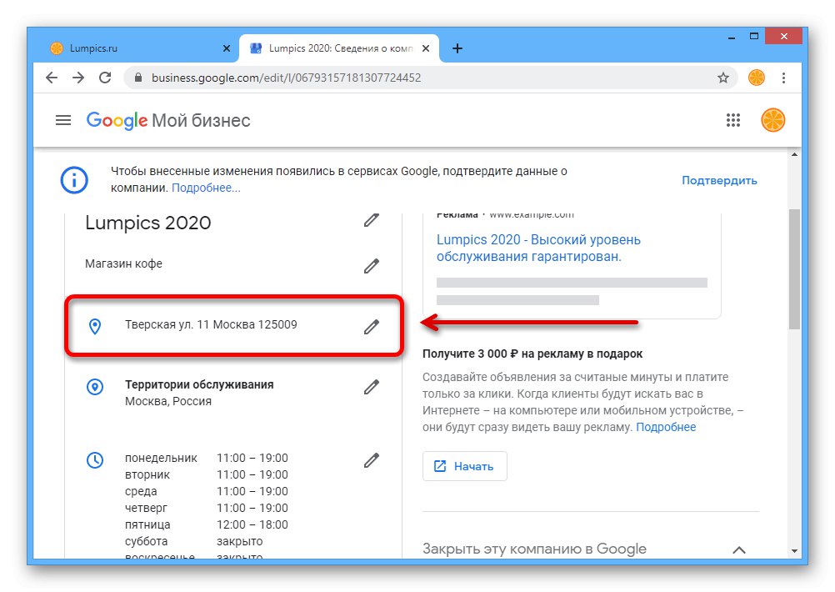This screenshot has width=835, height=592.
Task: Edit the Lumpics 2020 business name
Action: [x=372, y=220]
